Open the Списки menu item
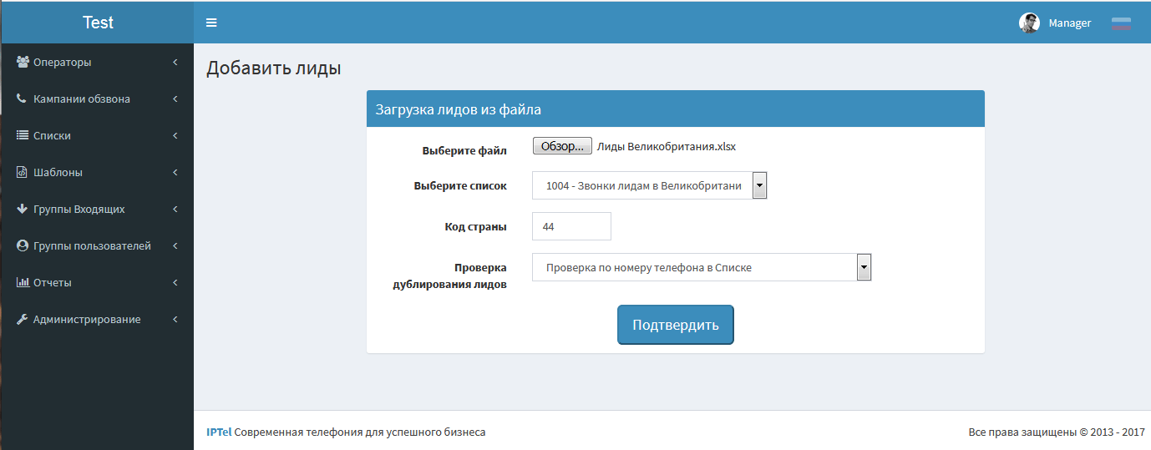Viewport: 1151px width, 450px height. pyautogui.click(x=97, y=135)
